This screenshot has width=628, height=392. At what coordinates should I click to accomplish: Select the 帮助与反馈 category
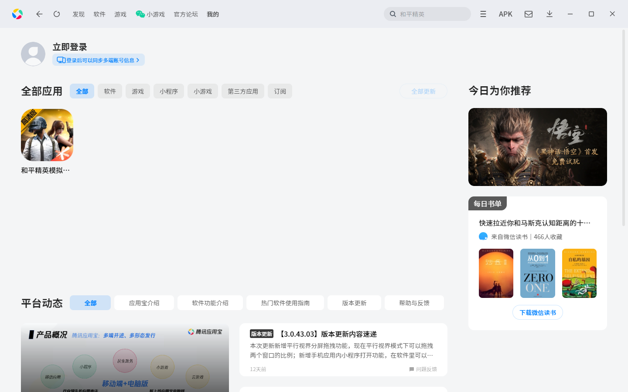coord(414,303)
